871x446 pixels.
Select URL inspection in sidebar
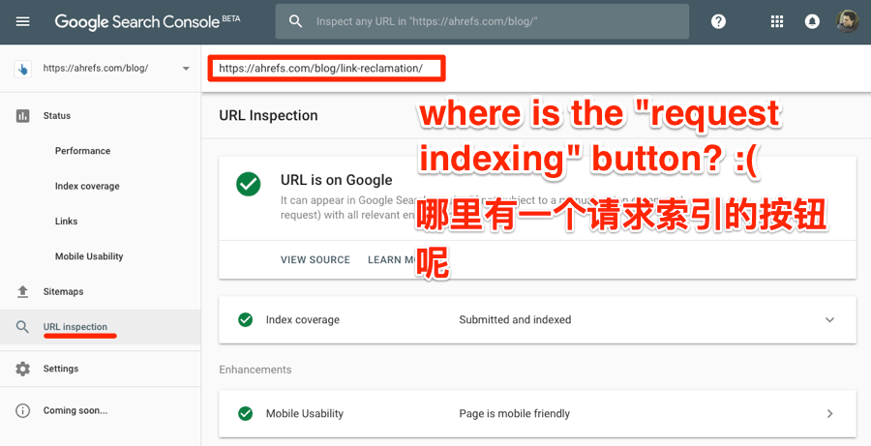pos(75,327)
